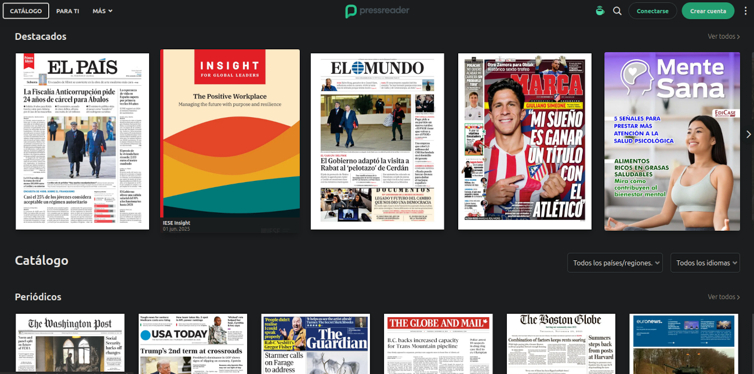Switch to the CATÁLOGO tab
The image size is (754, 374).
26,10
